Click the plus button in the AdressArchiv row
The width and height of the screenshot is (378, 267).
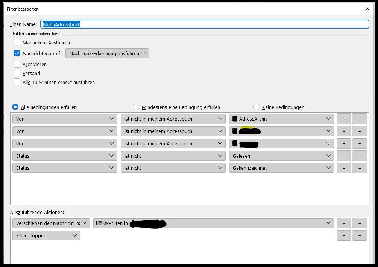click(x=344, y=119)
